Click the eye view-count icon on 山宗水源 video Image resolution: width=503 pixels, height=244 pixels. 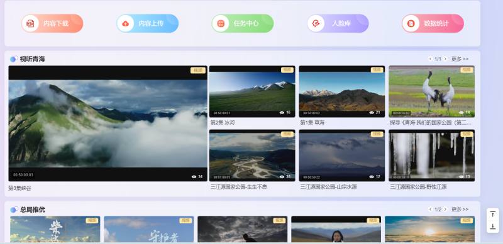[372, 176]
